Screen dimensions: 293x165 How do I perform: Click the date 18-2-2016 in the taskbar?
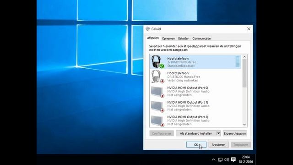point(246,162)
